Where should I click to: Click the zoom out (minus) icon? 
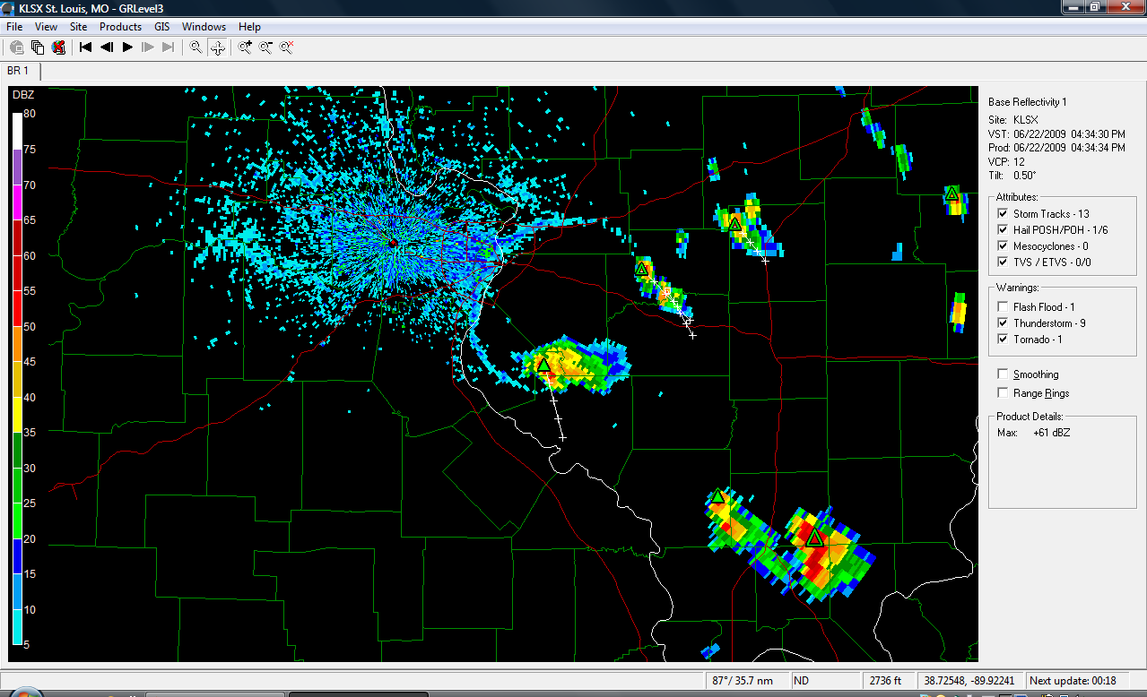point(265,47)
